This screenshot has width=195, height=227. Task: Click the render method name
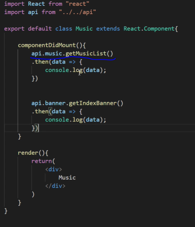(28, 153)
